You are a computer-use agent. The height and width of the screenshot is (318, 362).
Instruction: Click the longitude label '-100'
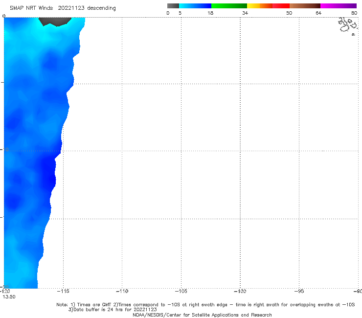coord(240,291)
